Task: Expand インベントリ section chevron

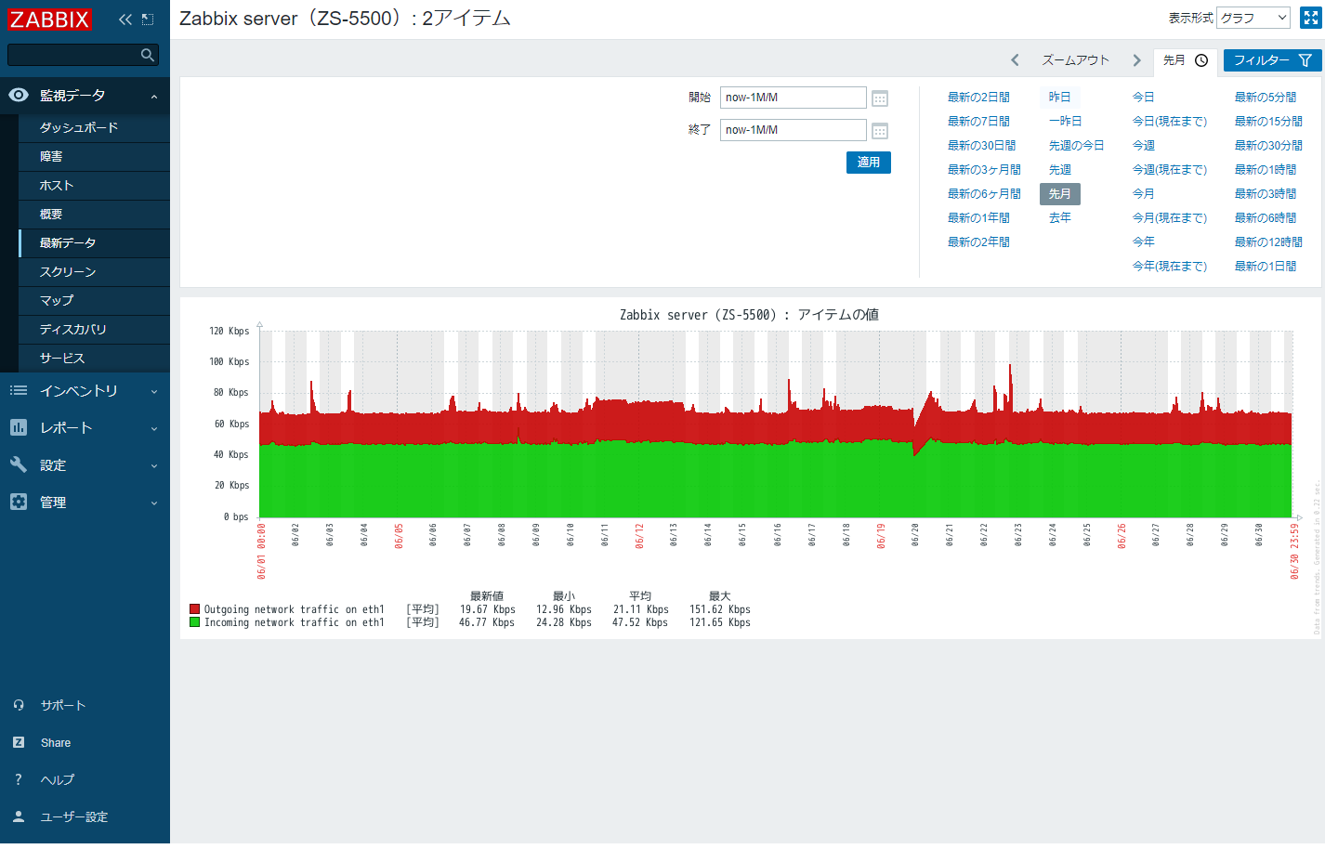Action: 154,392
